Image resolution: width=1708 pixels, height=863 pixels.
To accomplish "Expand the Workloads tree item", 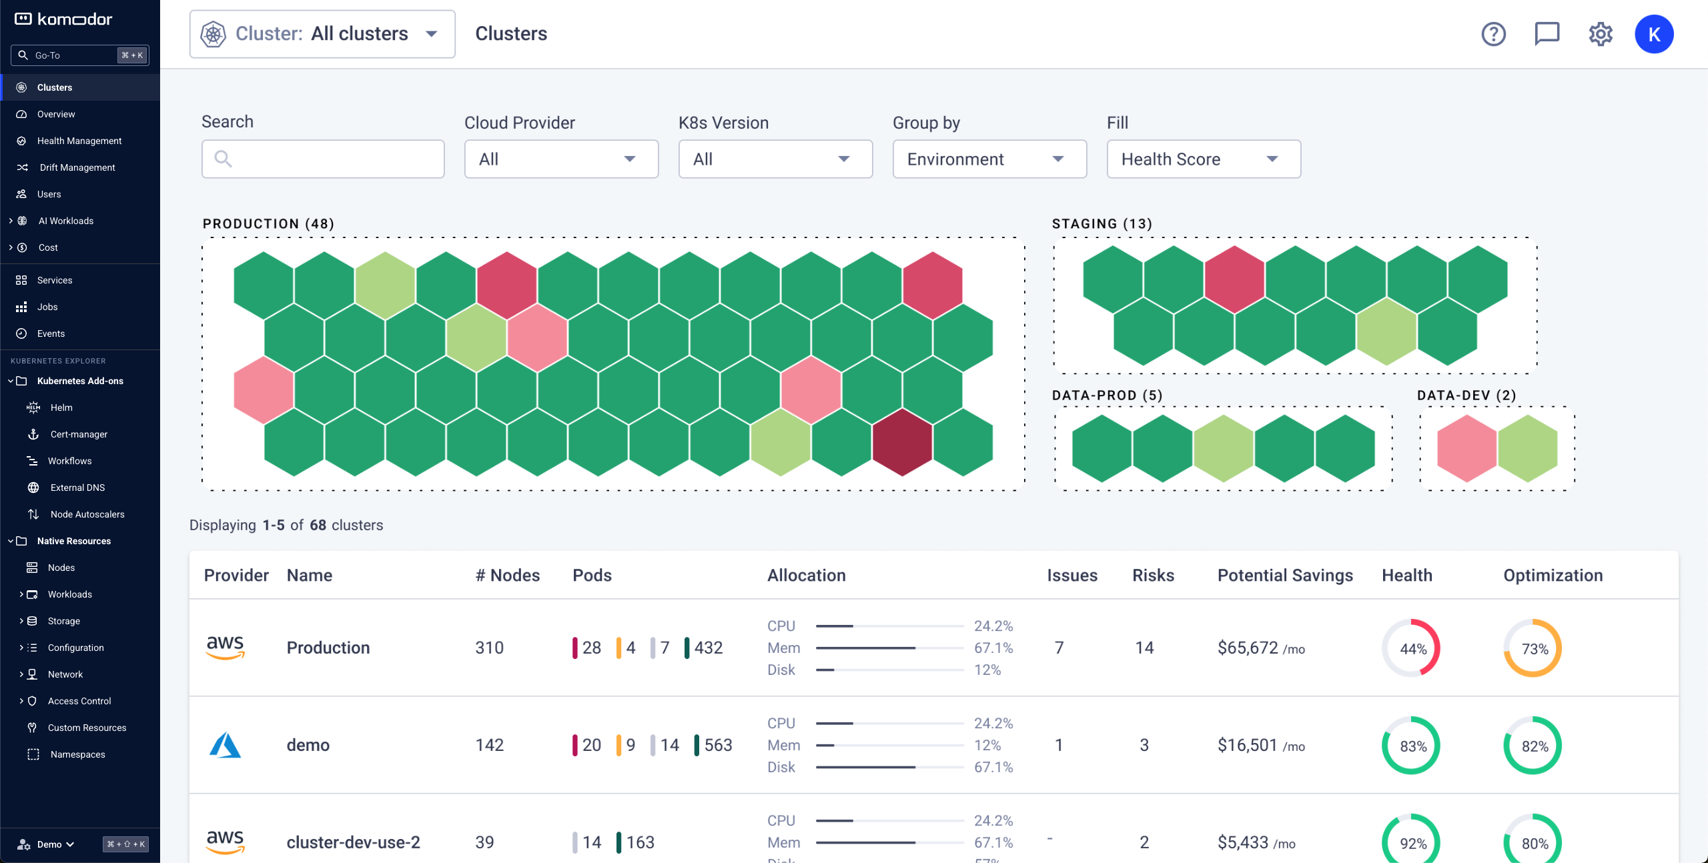I will (20, 594).
